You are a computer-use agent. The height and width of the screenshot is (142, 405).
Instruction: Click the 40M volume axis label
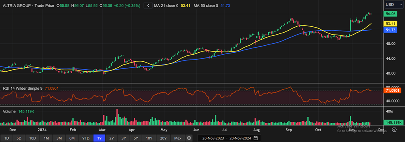click(x=390, y=111)
